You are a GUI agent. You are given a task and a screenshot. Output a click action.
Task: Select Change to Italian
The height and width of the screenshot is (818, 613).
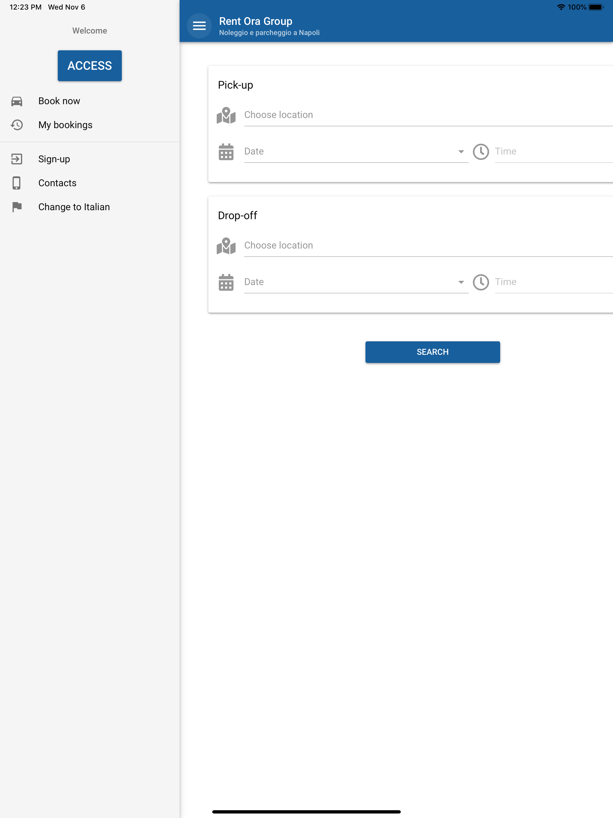(90, 207)
